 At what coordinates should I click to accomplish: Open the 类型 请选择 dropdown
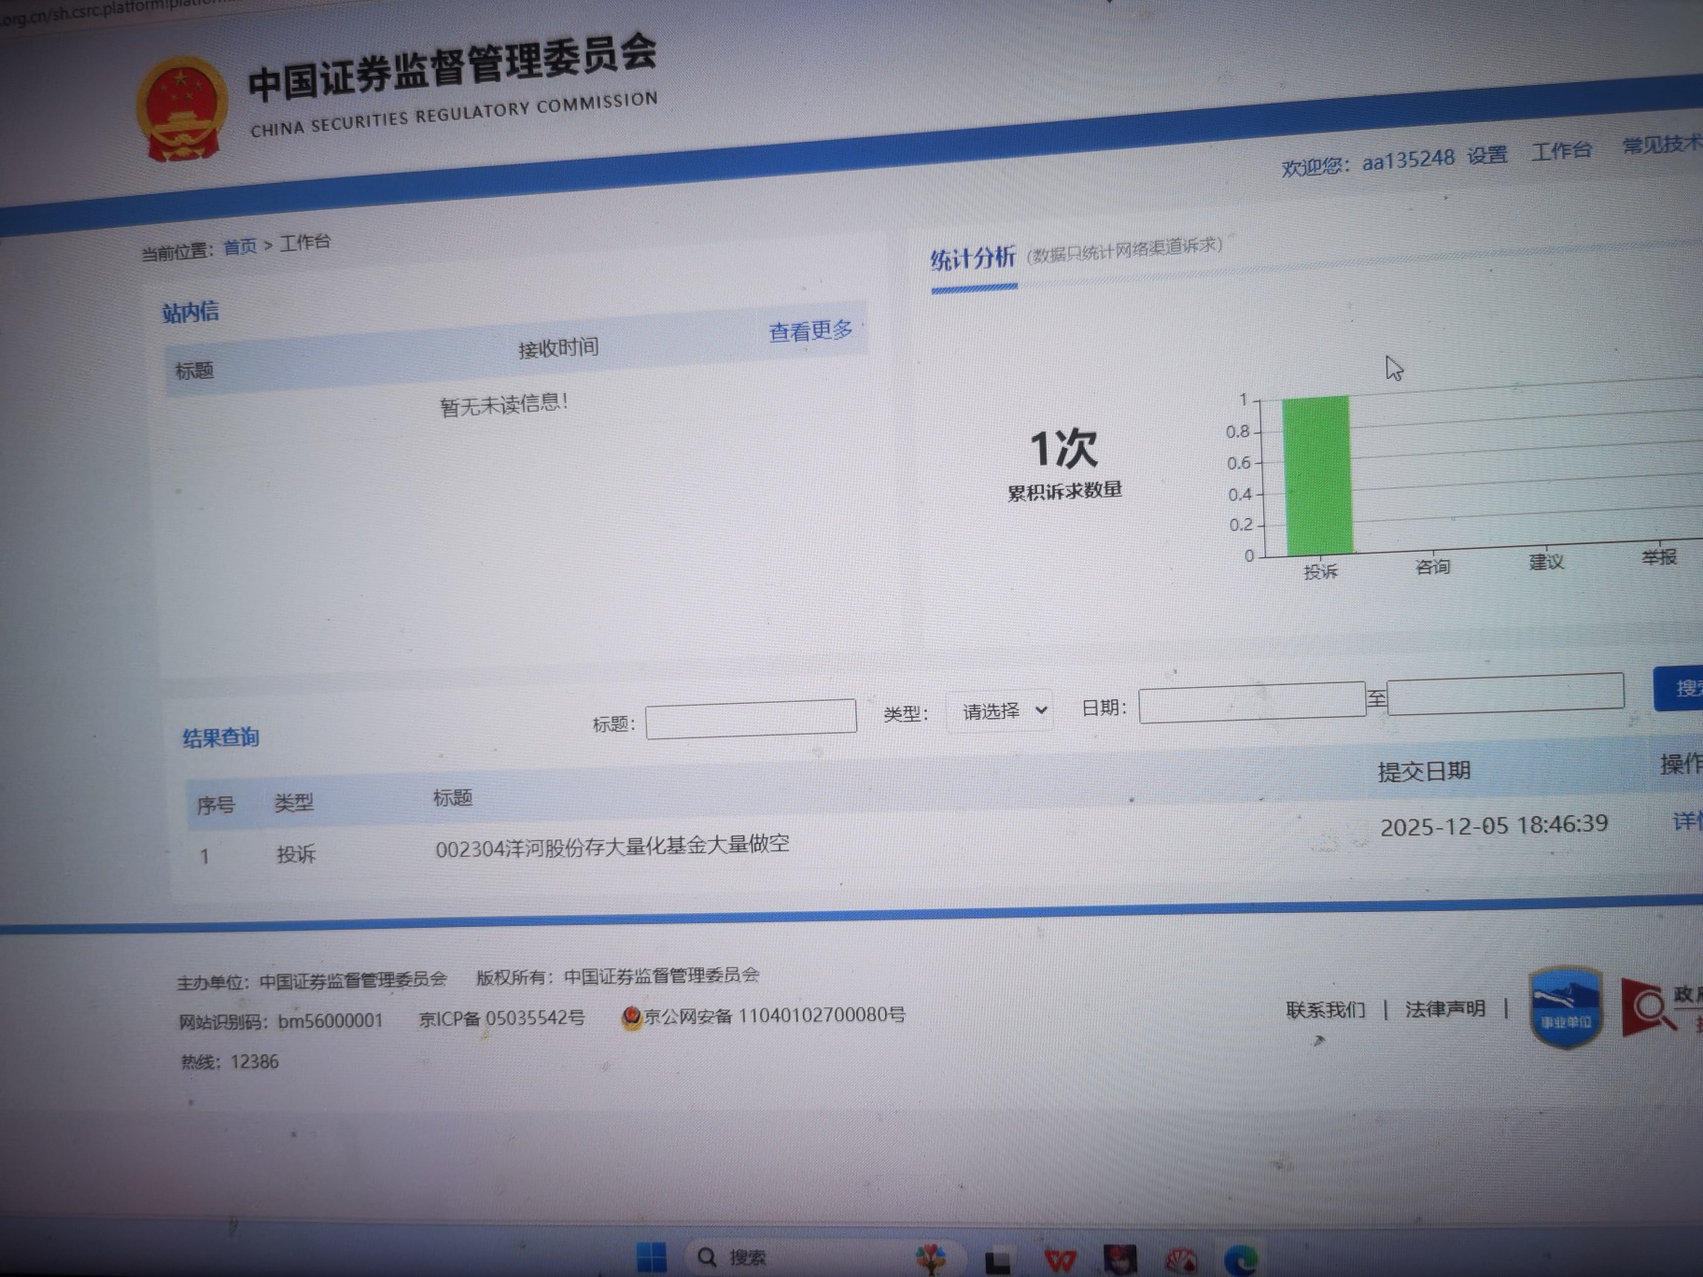(1001, 711)
